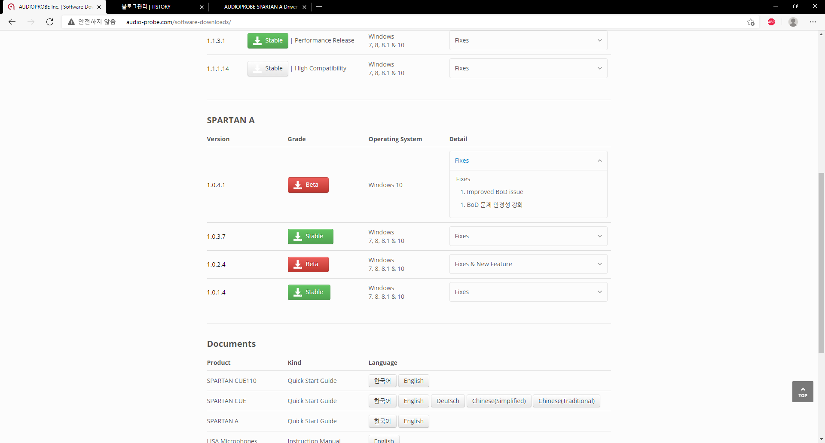Go back using the browser back arrow
The width and height of the screenshot is (825, 443).
click(x=12, y=22)
